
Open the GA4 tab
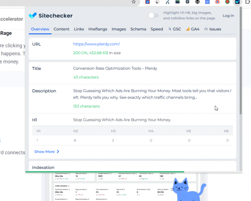(x=192, y=29)
